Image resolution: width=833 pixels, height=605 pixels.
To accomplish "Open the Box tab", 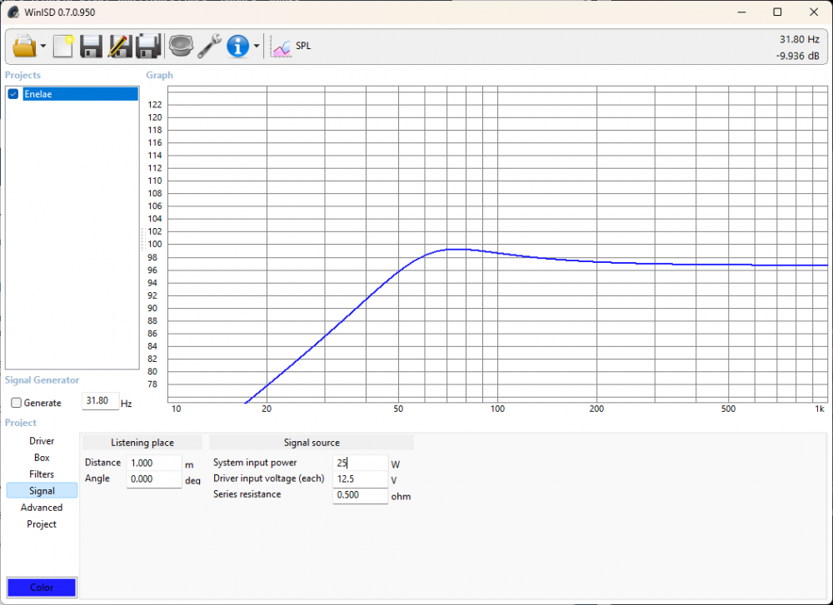I will pos(42,458).
